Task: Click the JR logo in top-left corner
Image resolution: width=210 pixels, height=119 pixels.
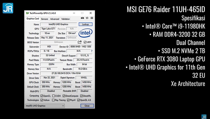Action: coord(8,8)
